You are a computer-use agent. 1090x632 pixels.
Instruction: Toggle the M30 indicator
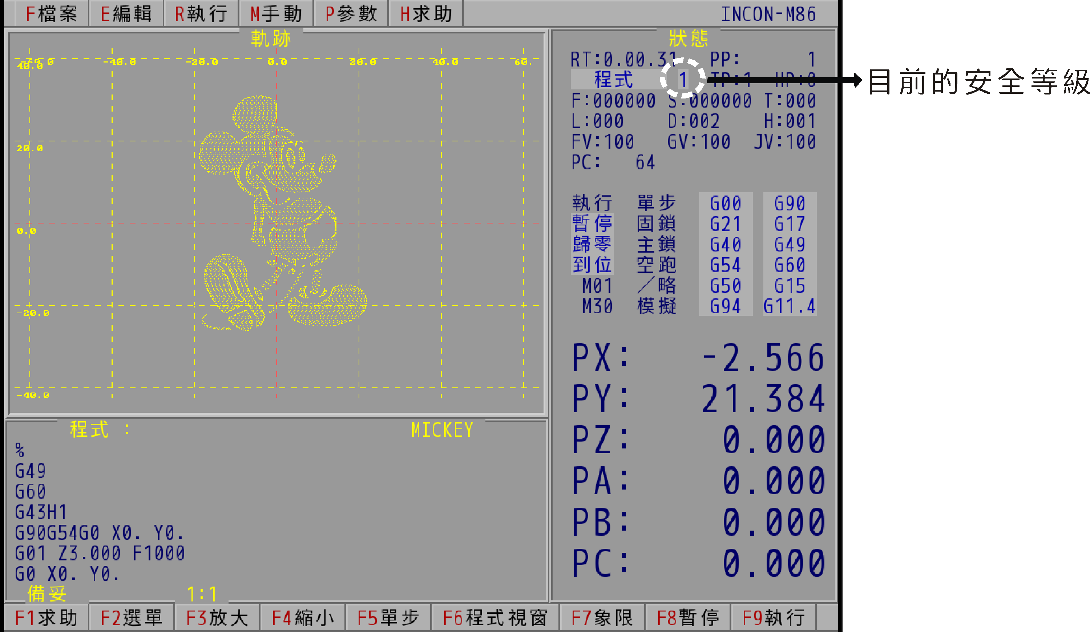597,306
